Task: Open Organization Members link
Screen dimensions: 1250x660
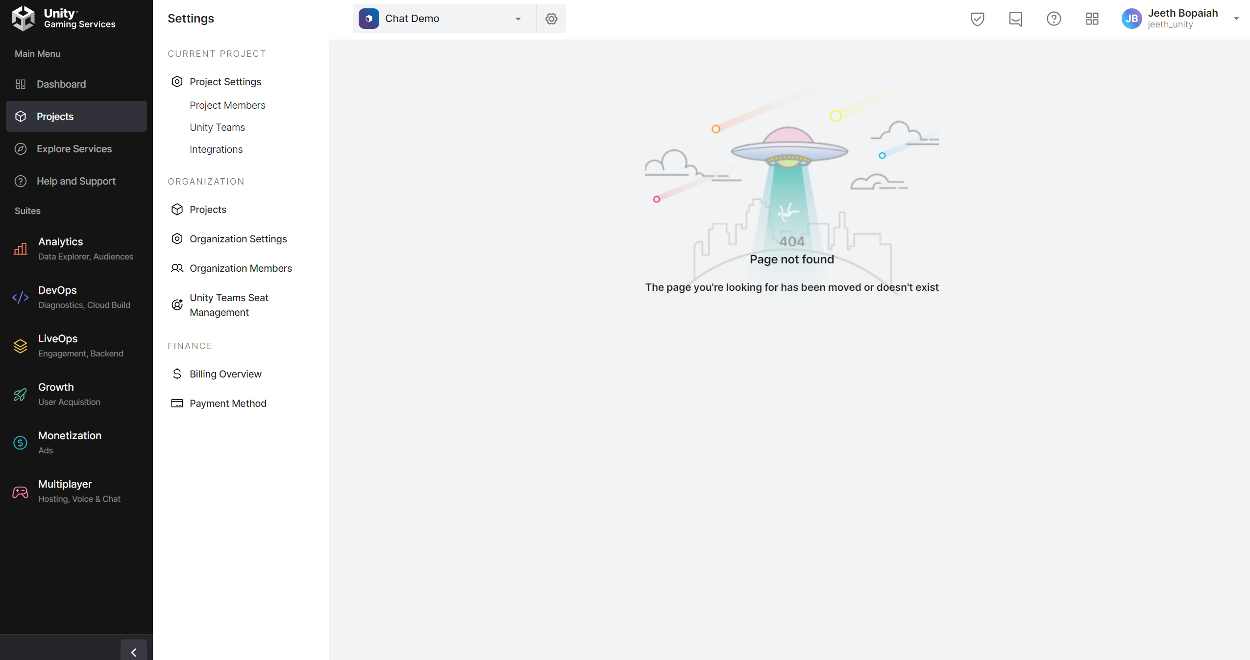Action: click(241, 268)
